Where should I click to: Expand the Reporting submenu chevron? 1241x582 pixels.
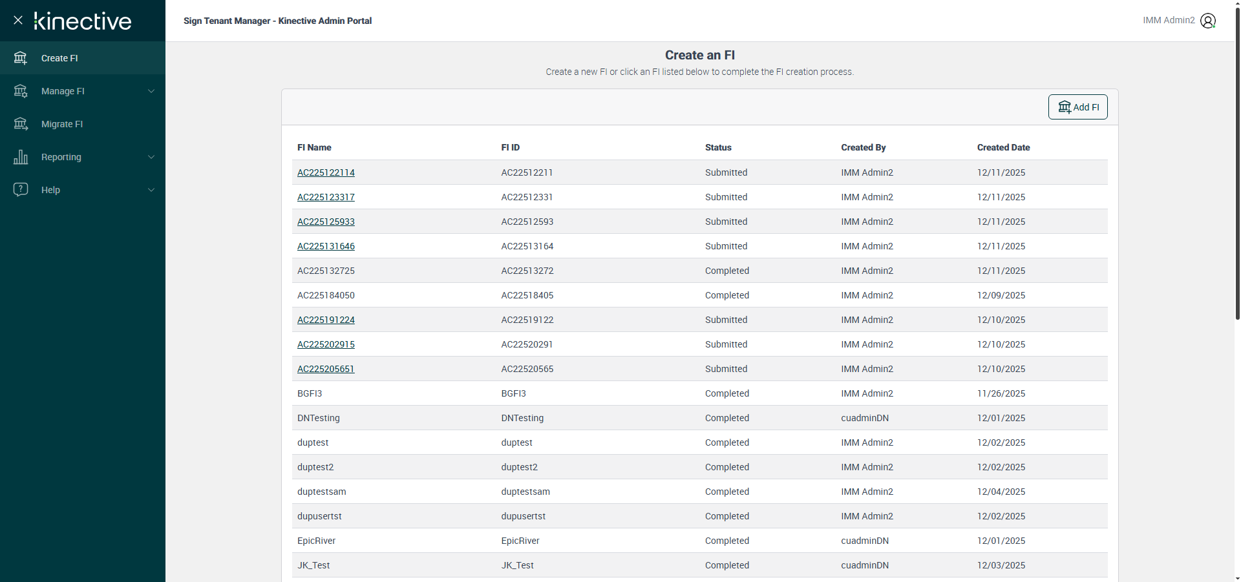click(x=151, y=157)
